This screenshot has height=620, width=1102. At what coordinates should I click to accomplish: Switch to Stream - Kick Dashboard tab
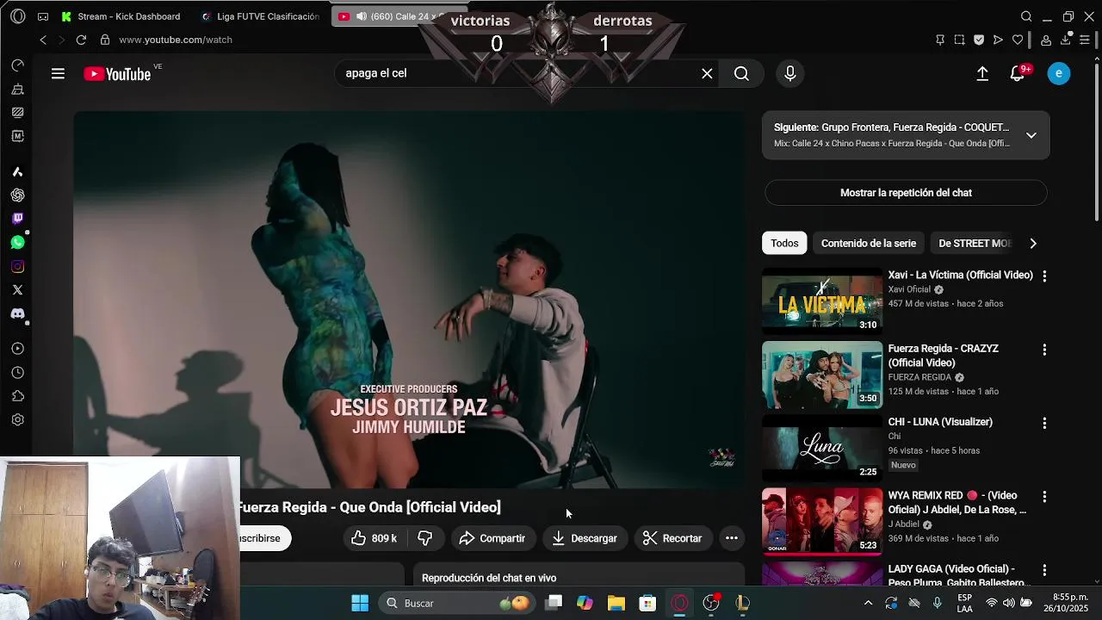point(122,16)
